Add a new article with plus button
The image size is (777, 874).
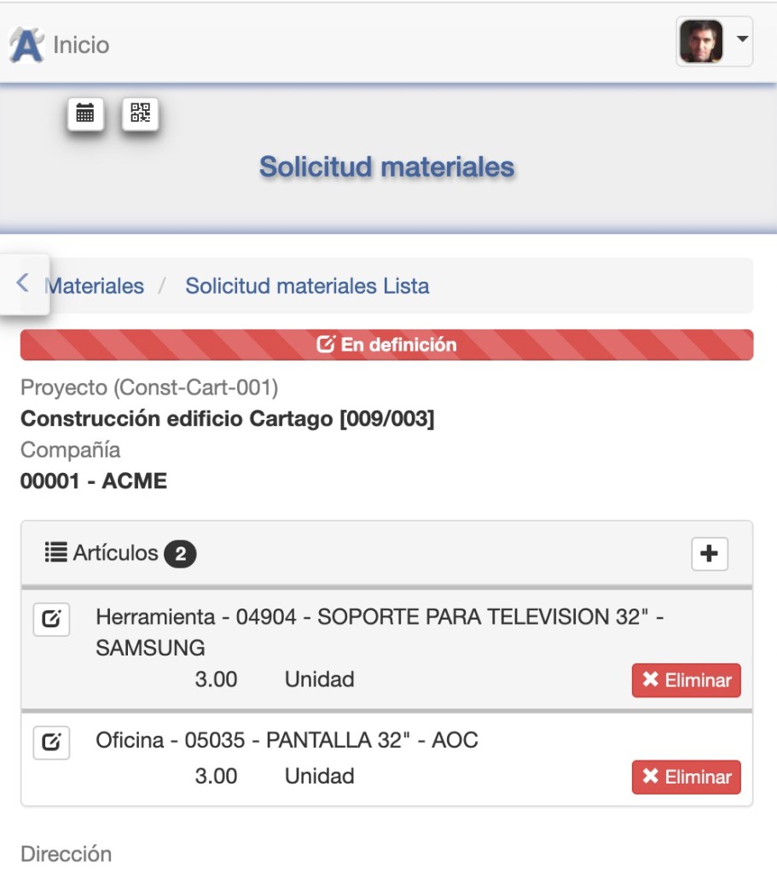(x=709, y=554)
